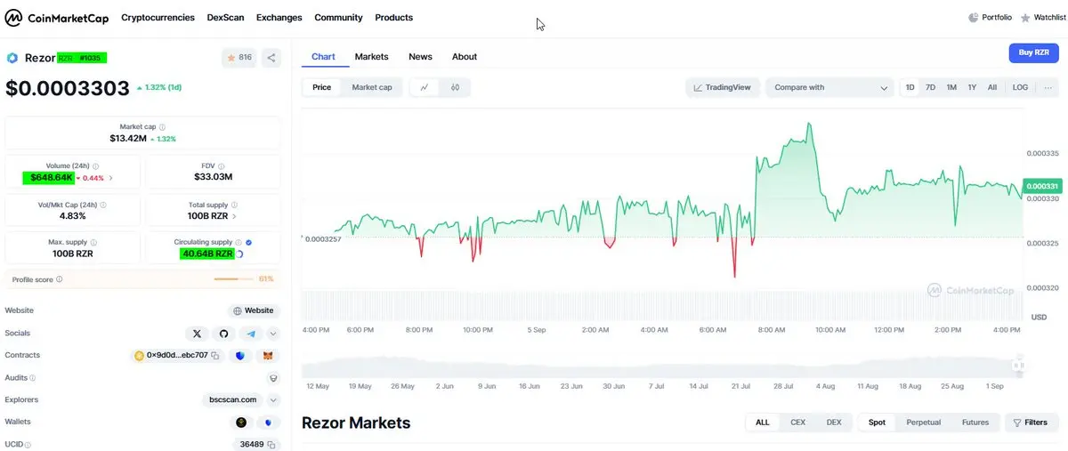Add token to MetaMask via fox icon
The width and height of the screenshot is (1068, 451).
pos(268,356)
